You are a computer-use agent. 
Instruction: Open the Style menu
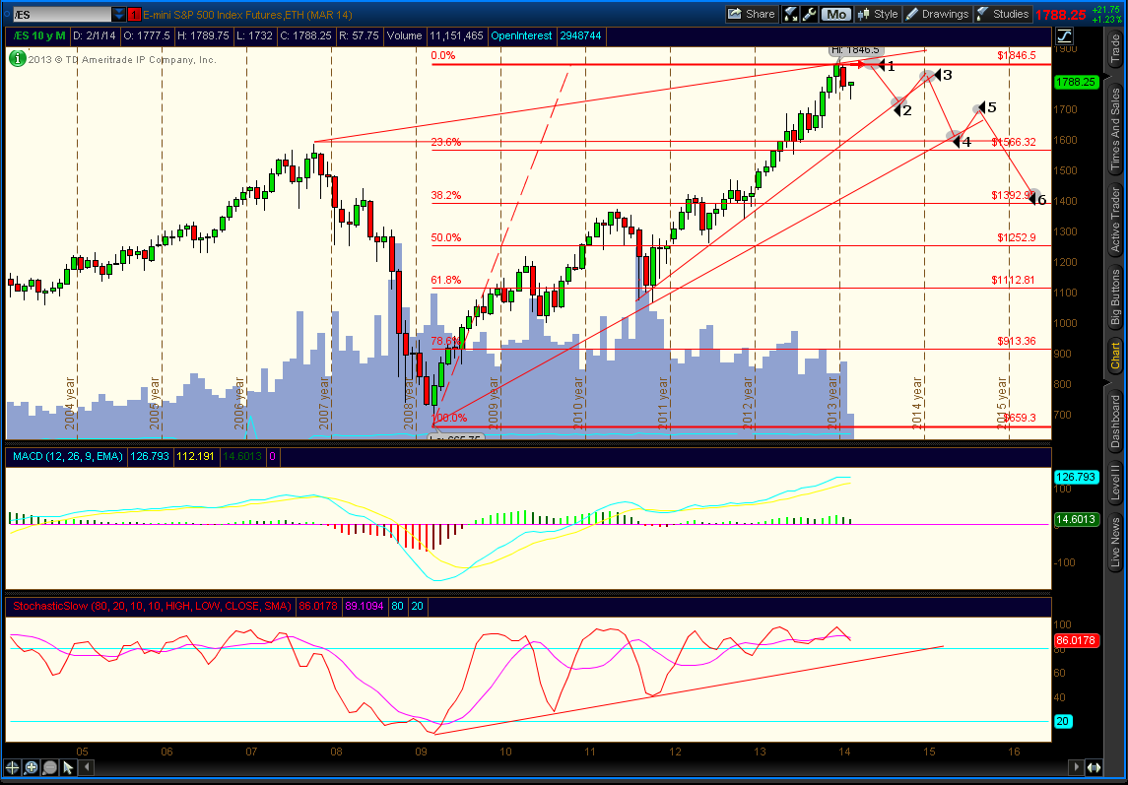point(878,14)
